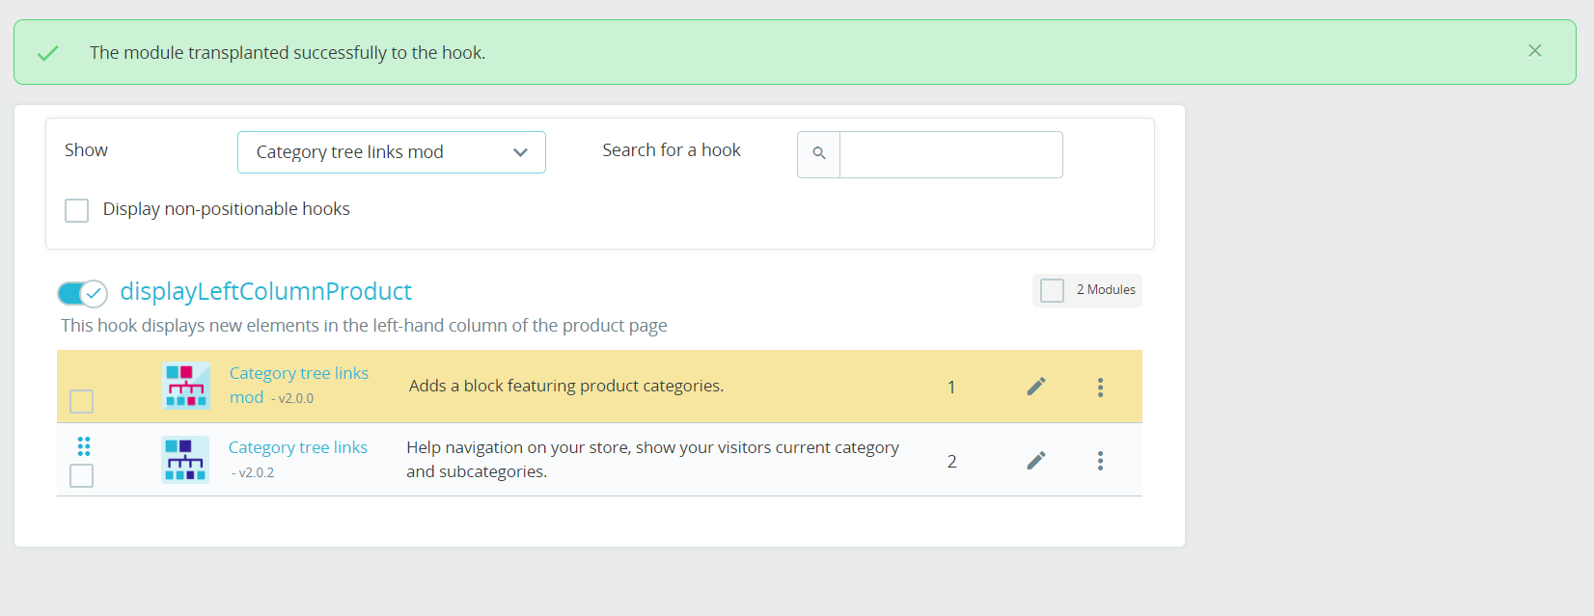Click the edit pencil for Category tree links v2.0.2

click(x=1036, y=461)
